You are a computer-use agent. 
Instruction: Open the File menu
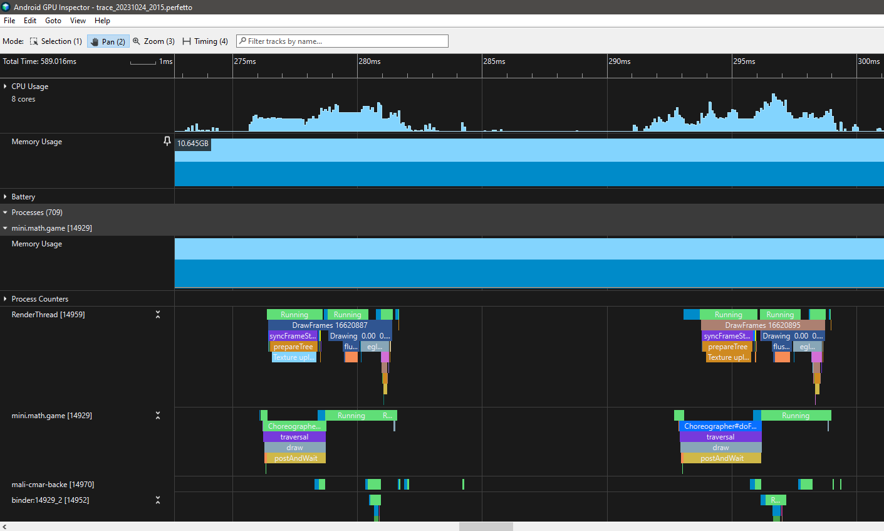[x=9, y=21]
